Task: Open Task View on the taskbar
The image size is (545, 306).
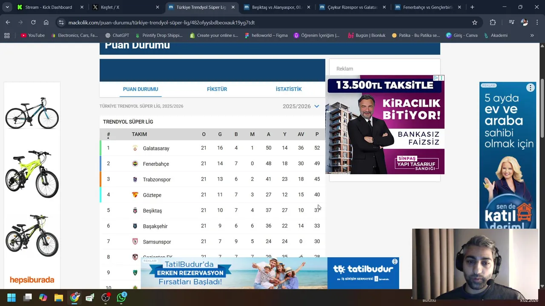Action: [x=28, y=297]
